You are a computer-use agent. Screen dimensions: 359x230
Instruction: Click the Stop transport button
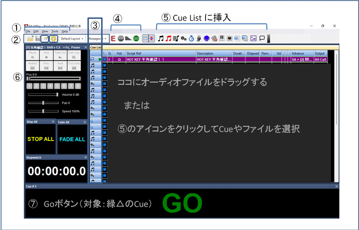pyautogui.click(x=46, y=55)
